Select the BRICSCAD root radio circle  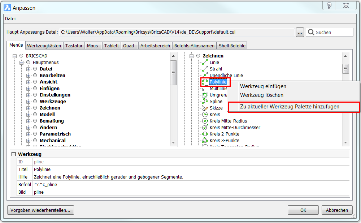coord(21,56)
